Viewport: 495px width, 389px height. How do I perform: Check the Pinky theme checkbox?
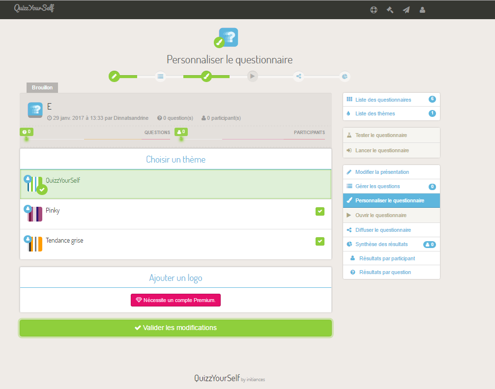[320, 211]
